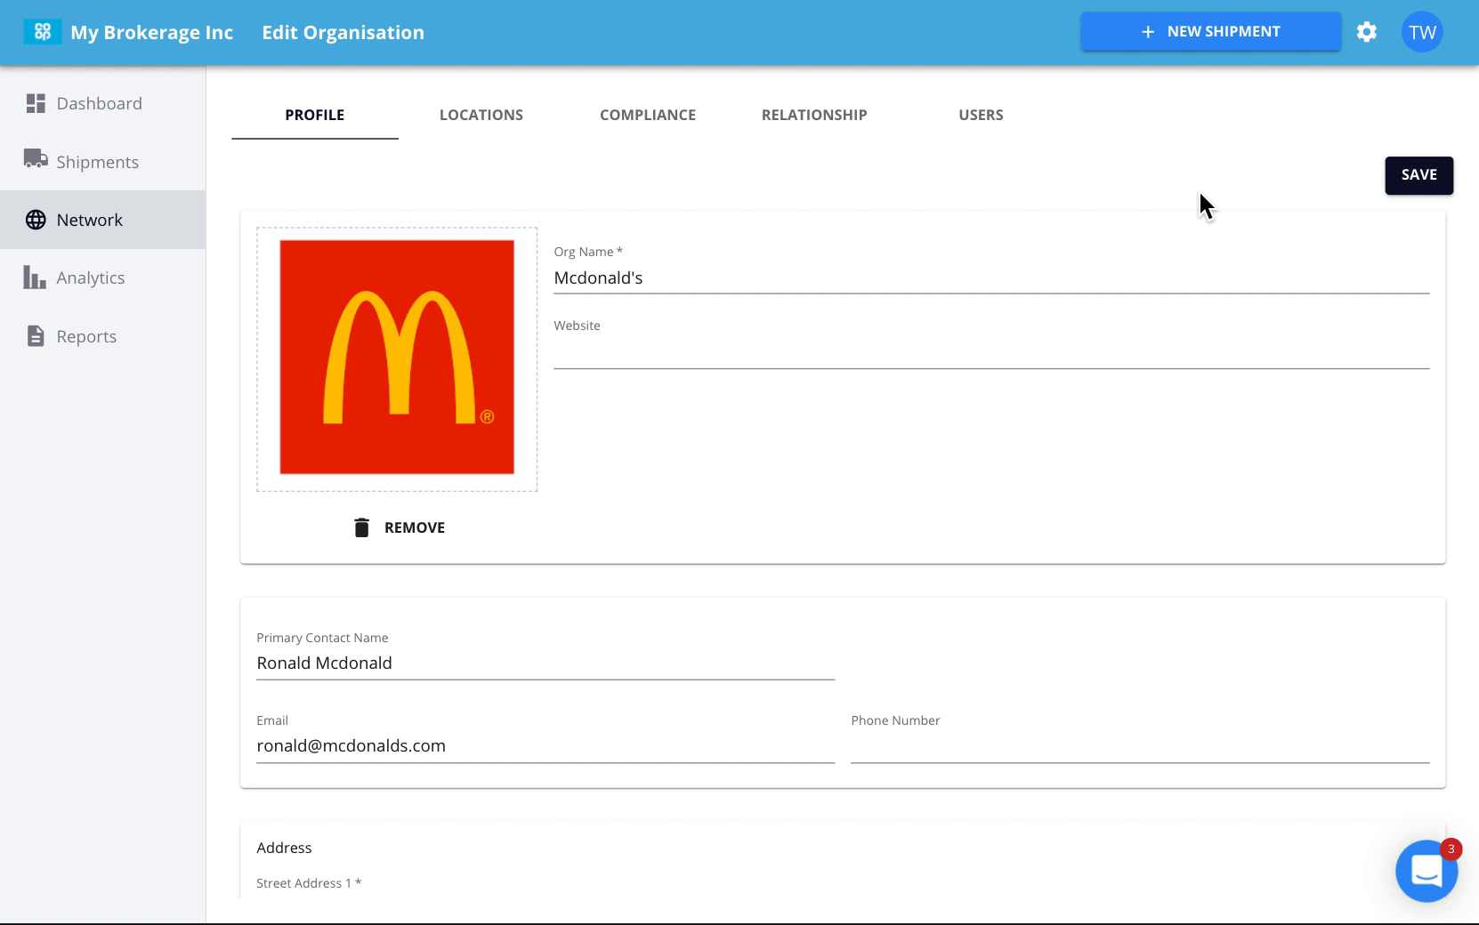Focus the Website field
Viewport: 1479px width, 925px height.
tap(991, 352)
